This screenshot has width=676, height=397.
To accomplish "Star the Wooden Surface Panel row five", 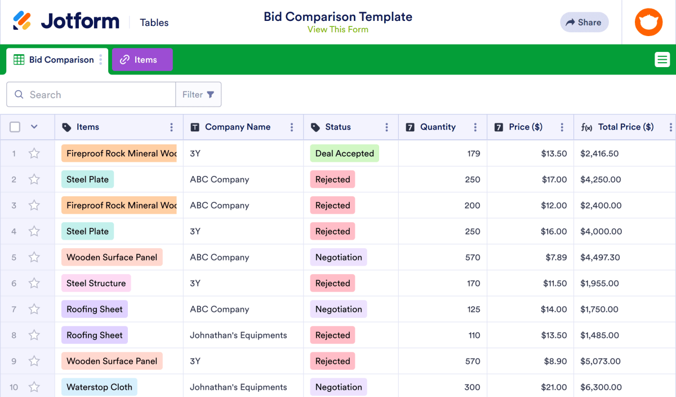I will [x=34, y=257].
